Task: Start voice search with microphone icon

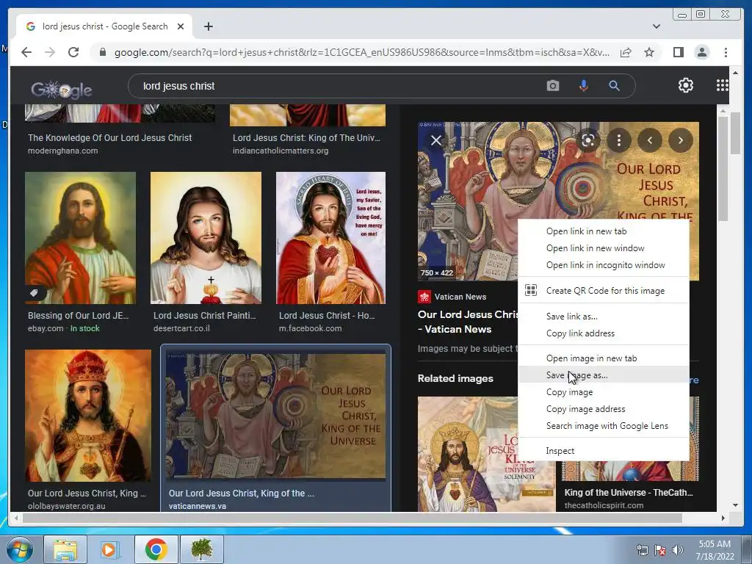Action: (x=583, y=86)
